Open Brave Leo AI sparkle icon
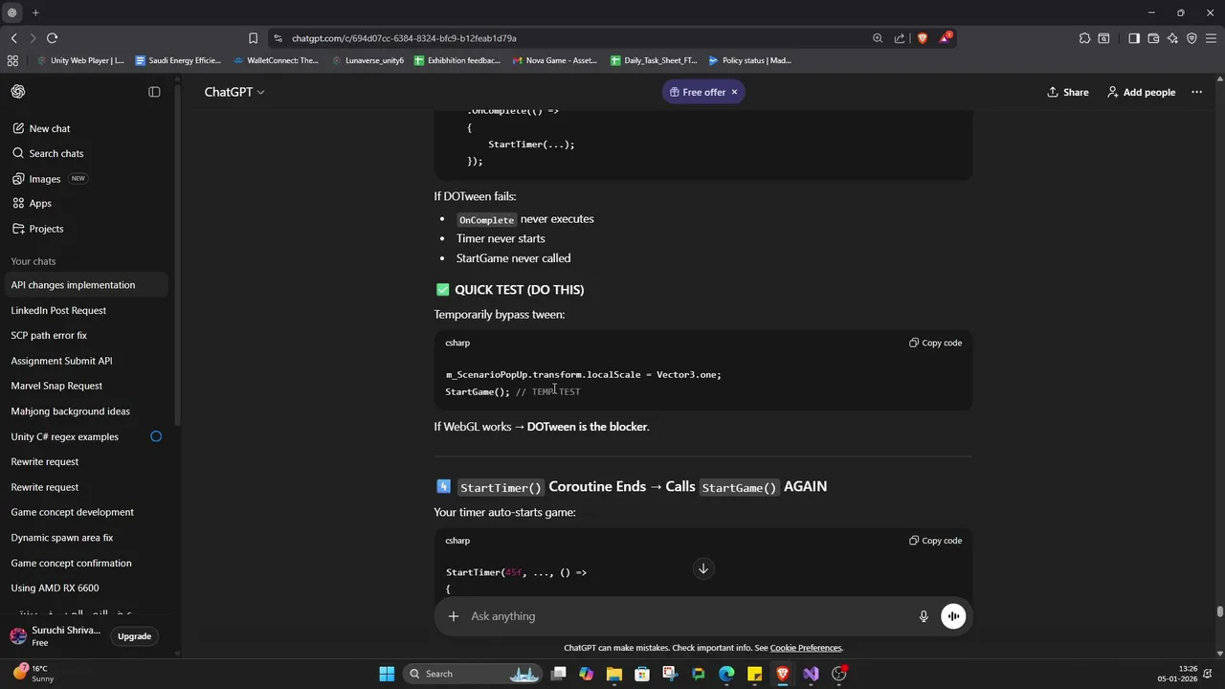 1172,38
